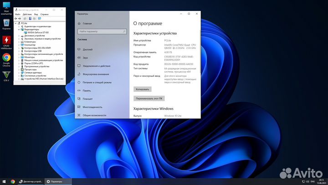
Task: Click the Settings window vertical scrollbar
Action: point(200,51)
